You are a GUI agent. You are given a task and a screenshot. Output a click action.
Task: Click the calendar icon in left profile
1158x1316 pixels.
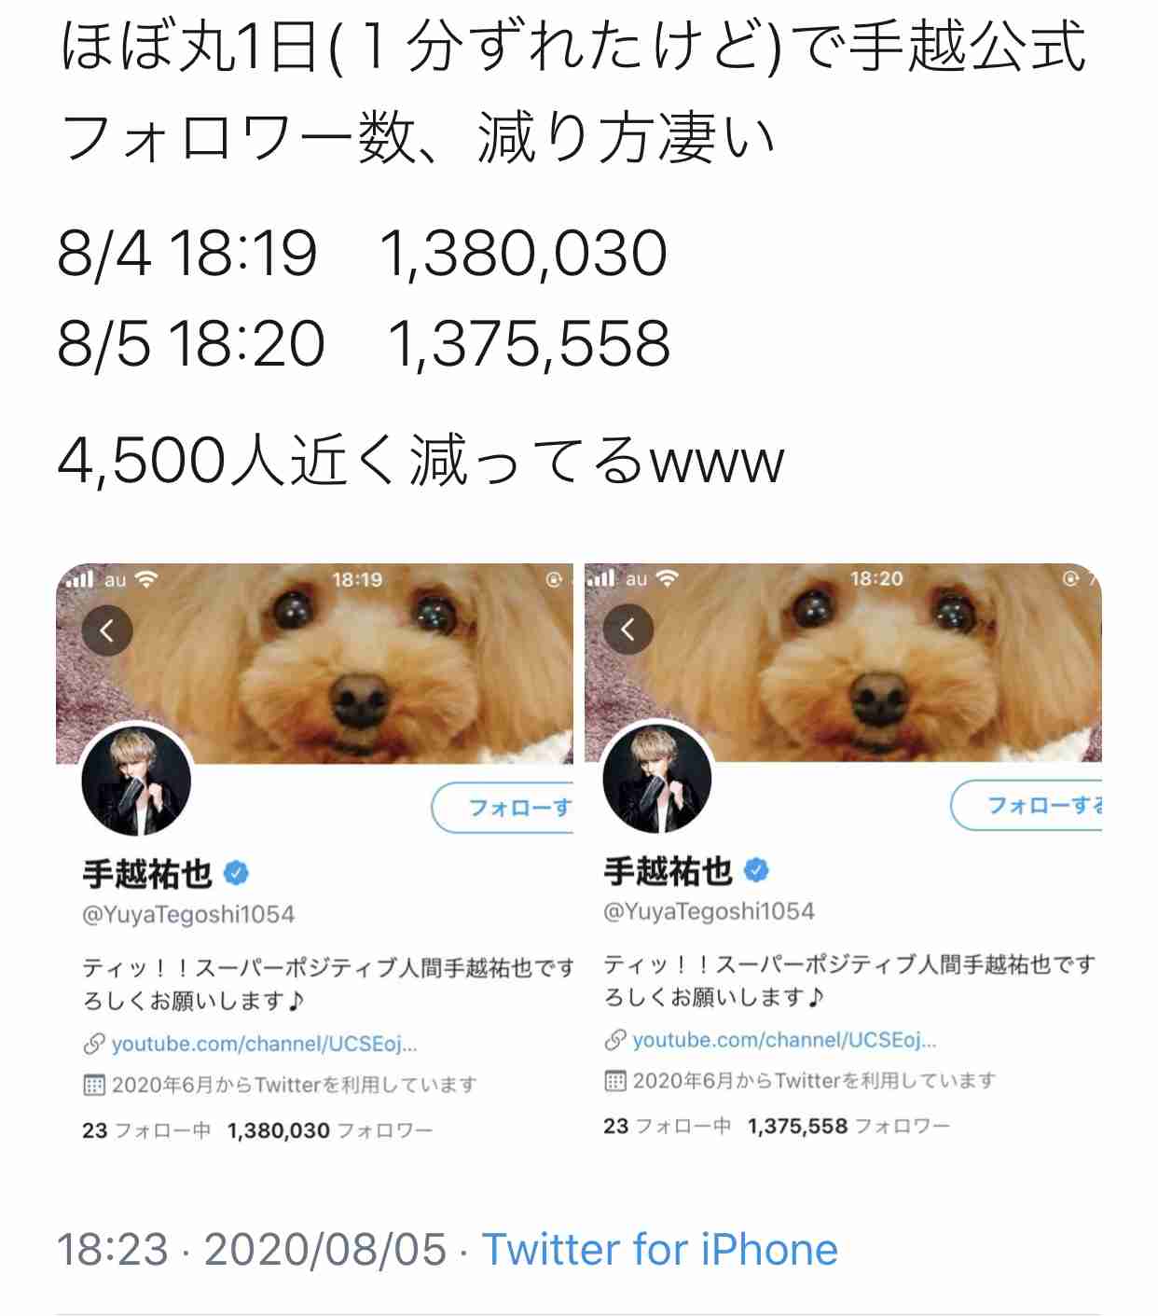click(x=94, y=1085)
